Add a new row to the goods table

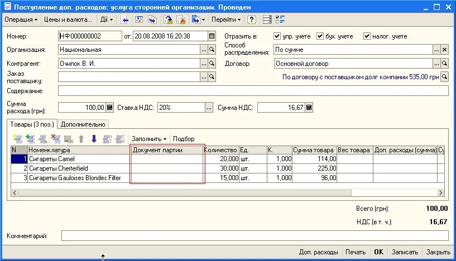(18, 139)
